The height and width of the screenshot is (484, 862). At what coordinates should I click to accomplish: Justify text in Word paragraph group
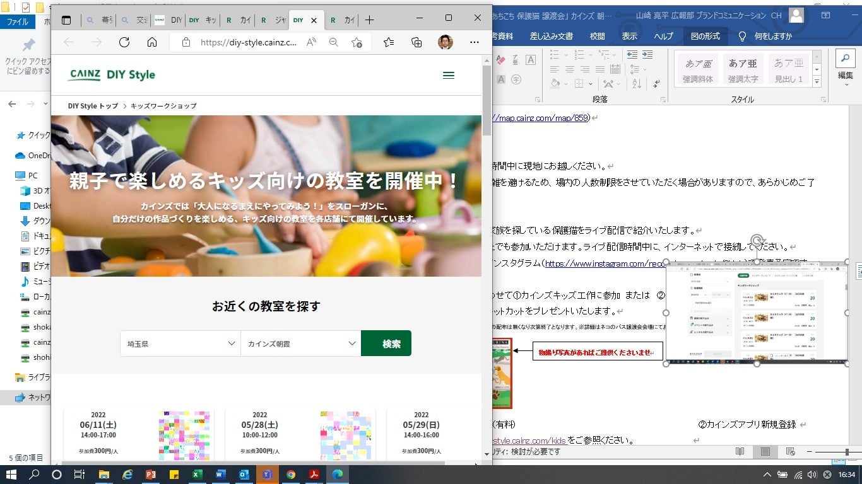coord(601,69)
